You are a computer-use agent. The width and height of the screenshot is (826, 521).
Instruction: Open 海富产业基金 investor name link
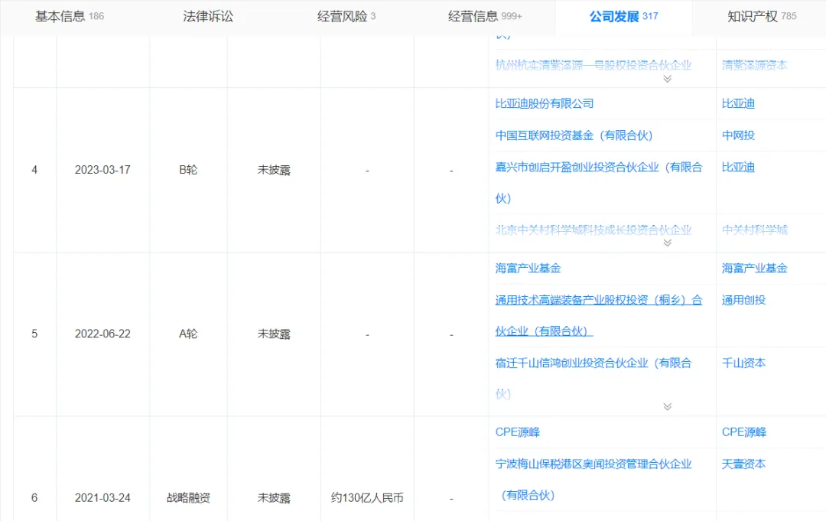tap(528, 268)
